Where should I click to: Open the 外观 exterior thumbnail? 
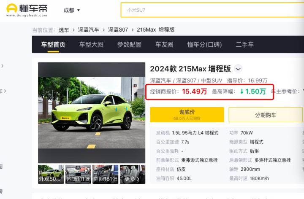(51, 174)
